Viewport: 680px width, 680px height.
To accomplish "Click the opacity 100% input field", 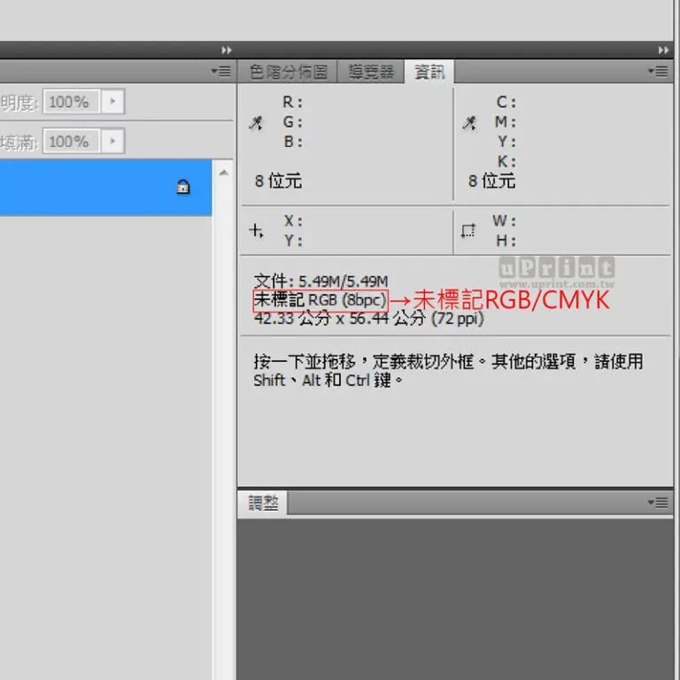I will [72, 102].
